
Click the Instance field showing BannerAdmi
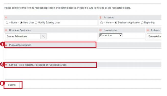pos(154,36)
